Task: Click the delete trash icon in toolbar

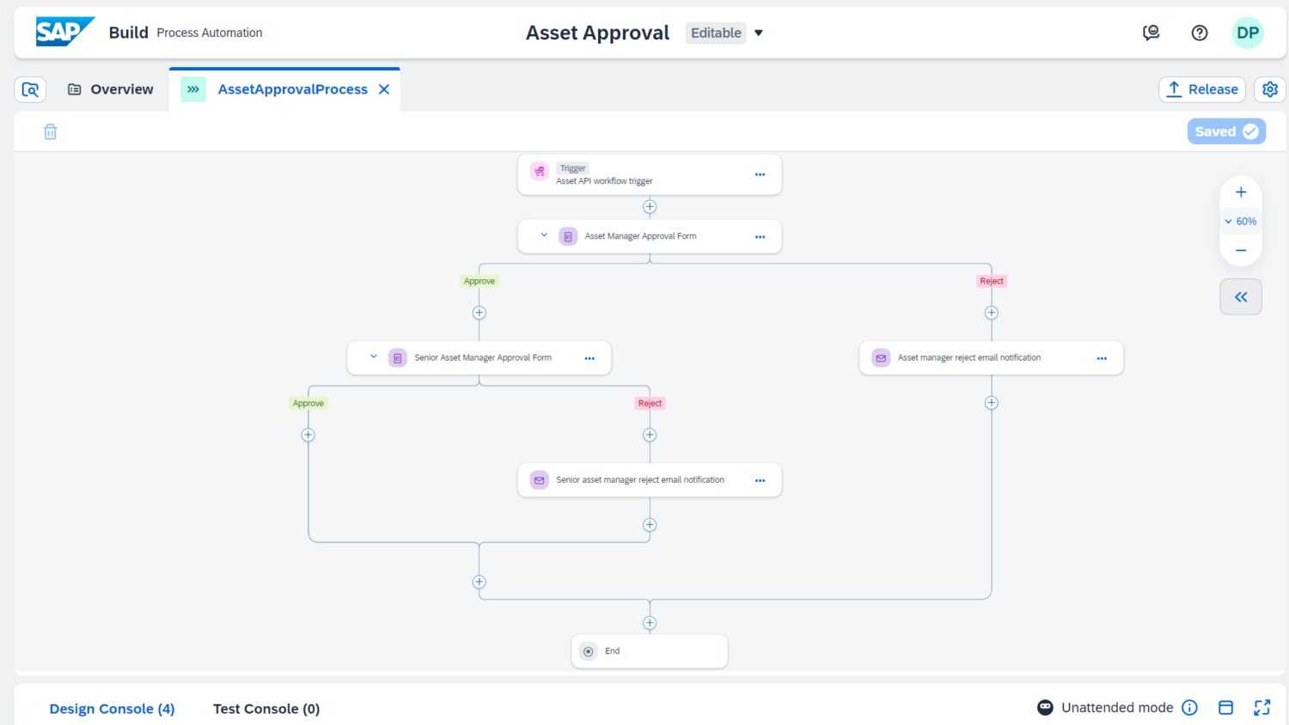Action: click(51, 131)
